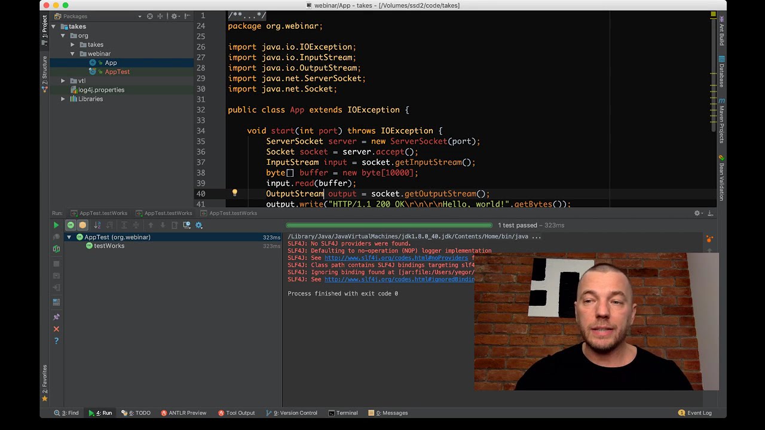Open Database side panel
The width and height of the screenshot is (765, 430).
click(x=721, y=72)
